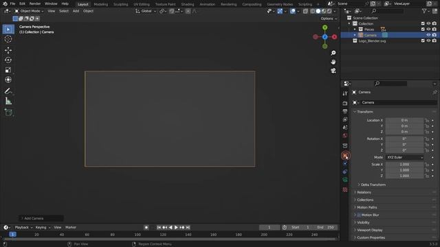This screenshot has height=247, width=440.
Task: Open the Object properties tab
Action: (x=345, y=156)
